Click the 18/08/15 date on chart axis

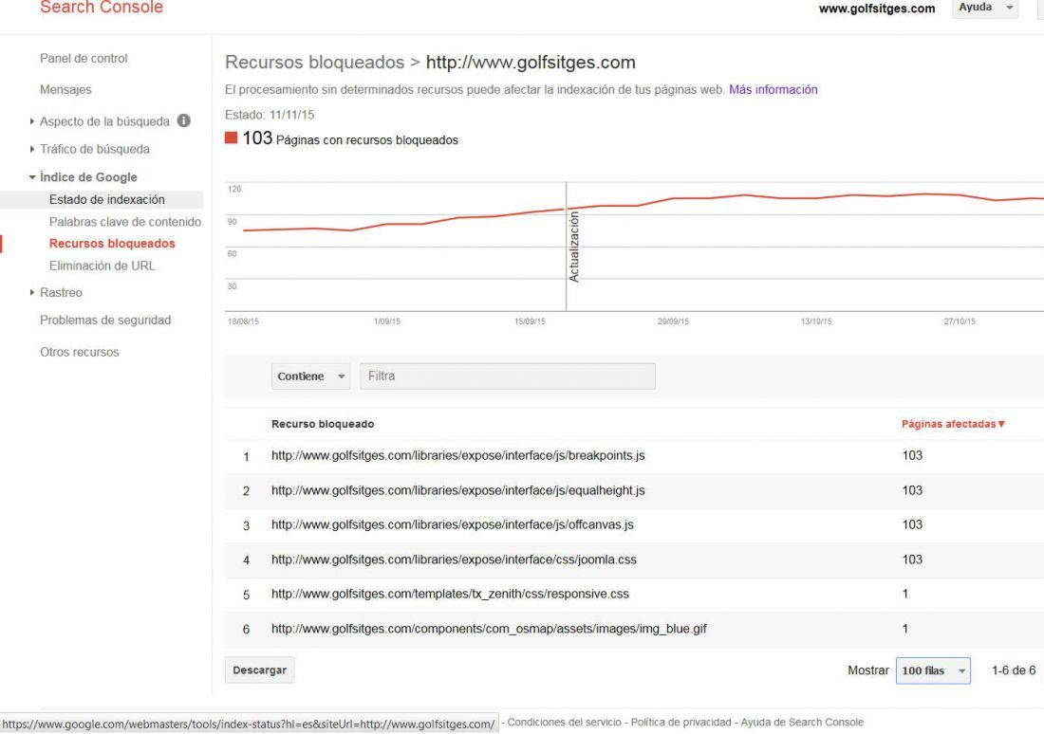243,321
